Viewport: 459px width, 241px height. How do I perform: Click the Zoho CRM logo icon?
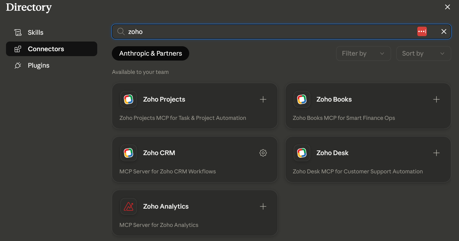128,153
